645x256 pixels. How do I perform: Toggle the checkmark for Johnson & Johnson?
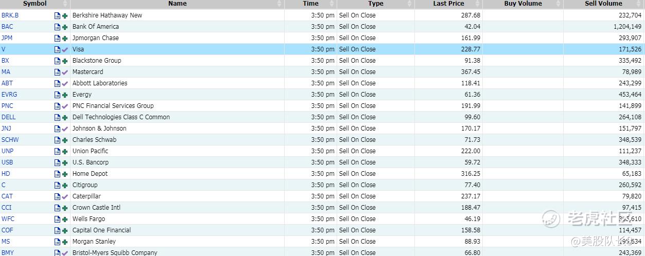click(x=65, y=129)
